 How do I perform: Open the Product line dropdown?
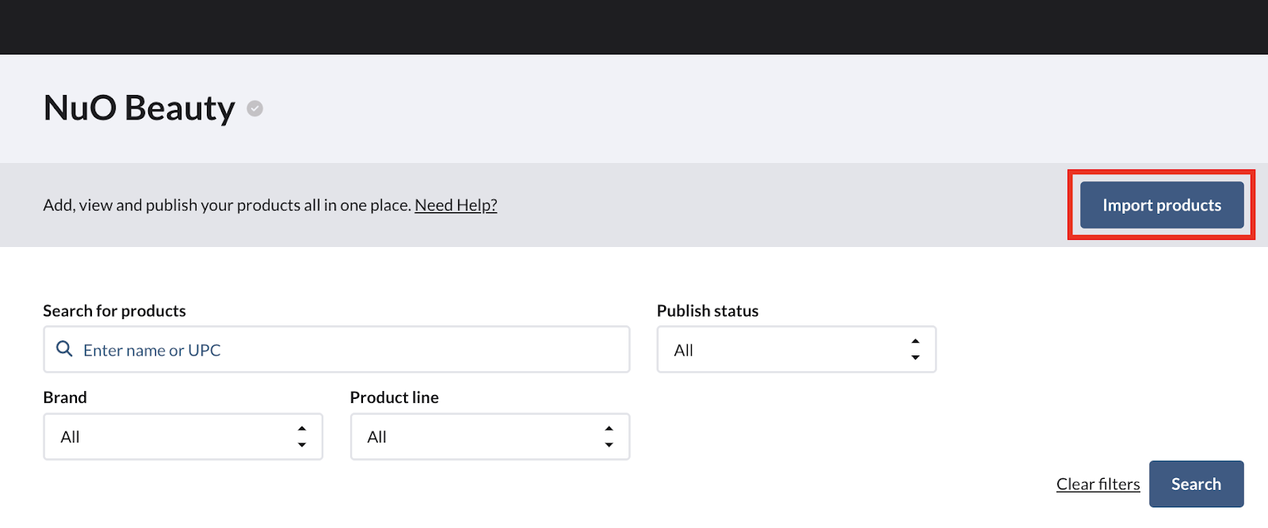tap(490, 436)
